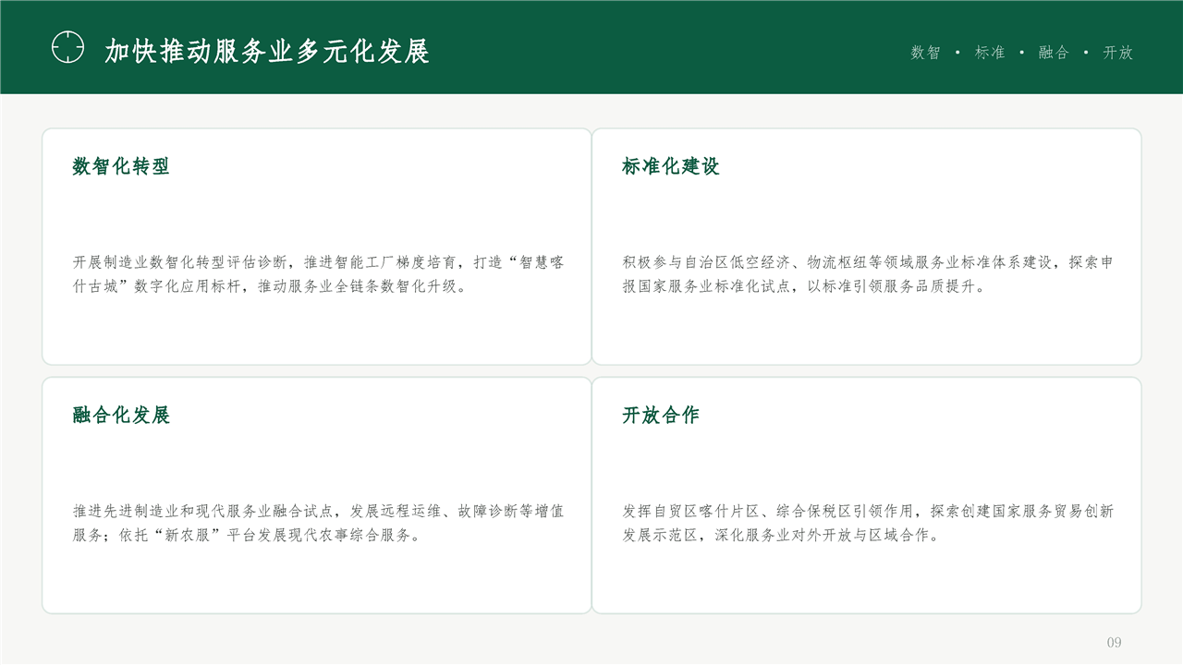The height and width of the screenshot is (665, 1183).
Task: Select the 融合化发展 card heading
Action: click(x=121, y=415)
